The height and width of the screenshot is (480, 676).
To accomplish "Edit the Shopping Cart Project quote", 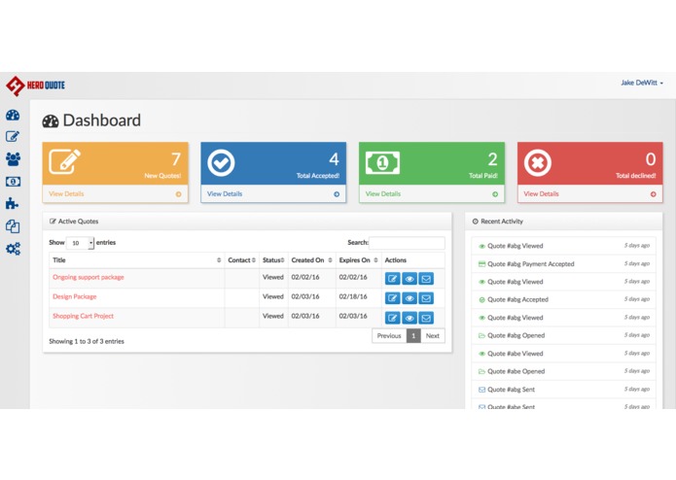I will tap(392, 318).
